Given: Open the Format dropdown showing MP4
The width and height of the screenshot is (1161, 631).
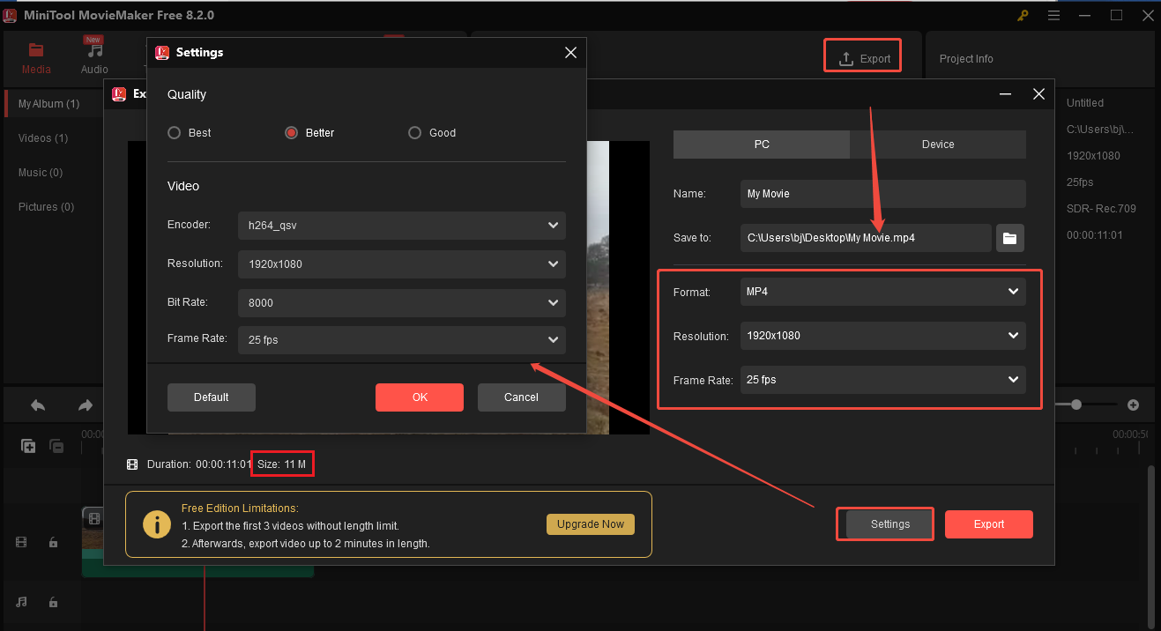Looking at the screenshot, I should pyautogui.click(x=883, y=292).
